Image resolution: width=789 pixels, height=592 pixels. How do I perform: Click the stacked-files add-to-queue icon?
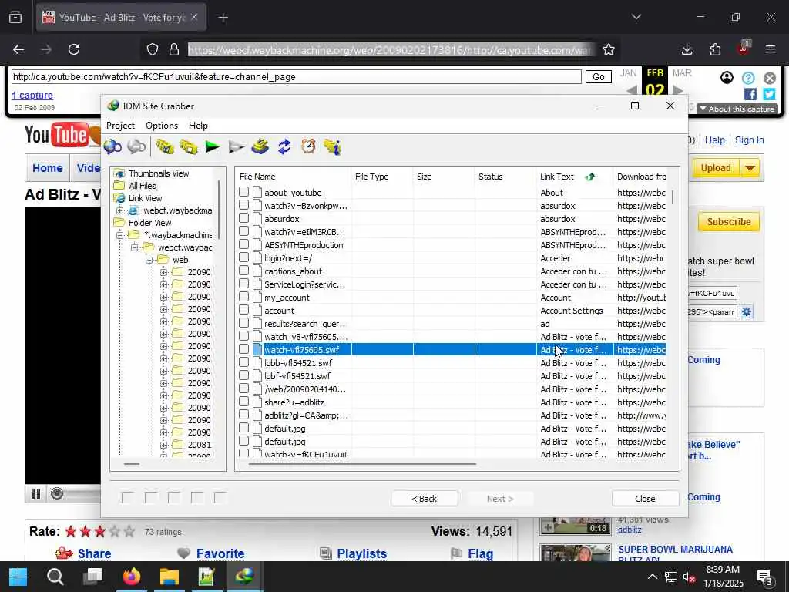[260, 147]
